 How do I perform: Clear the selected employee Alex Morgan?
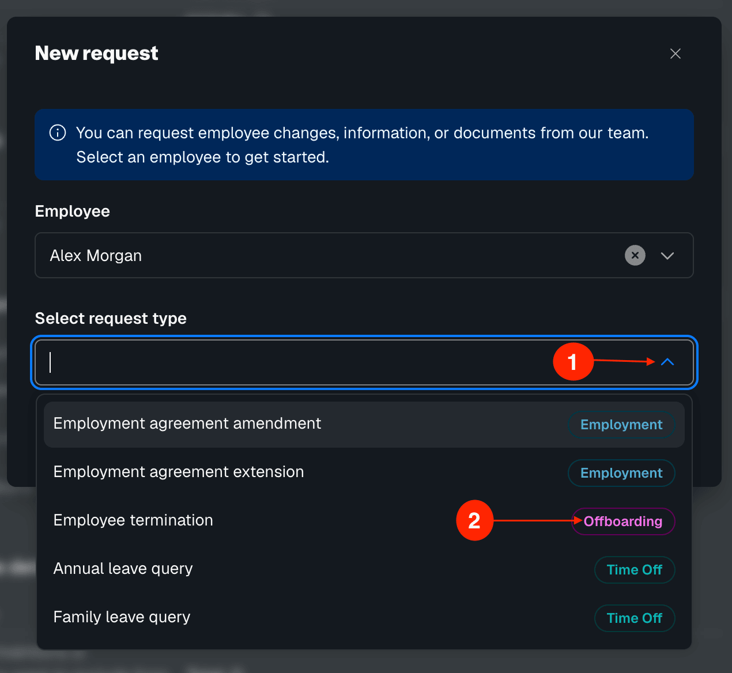pos(635,255)
